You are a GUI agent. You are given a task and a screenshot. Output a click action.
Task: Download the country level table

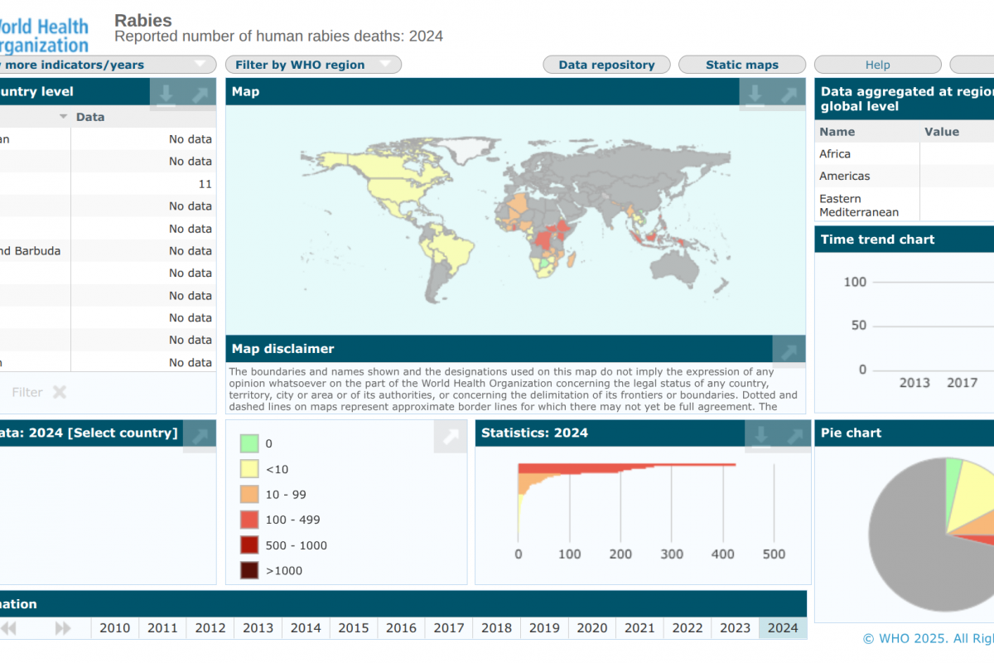point(166,93)
